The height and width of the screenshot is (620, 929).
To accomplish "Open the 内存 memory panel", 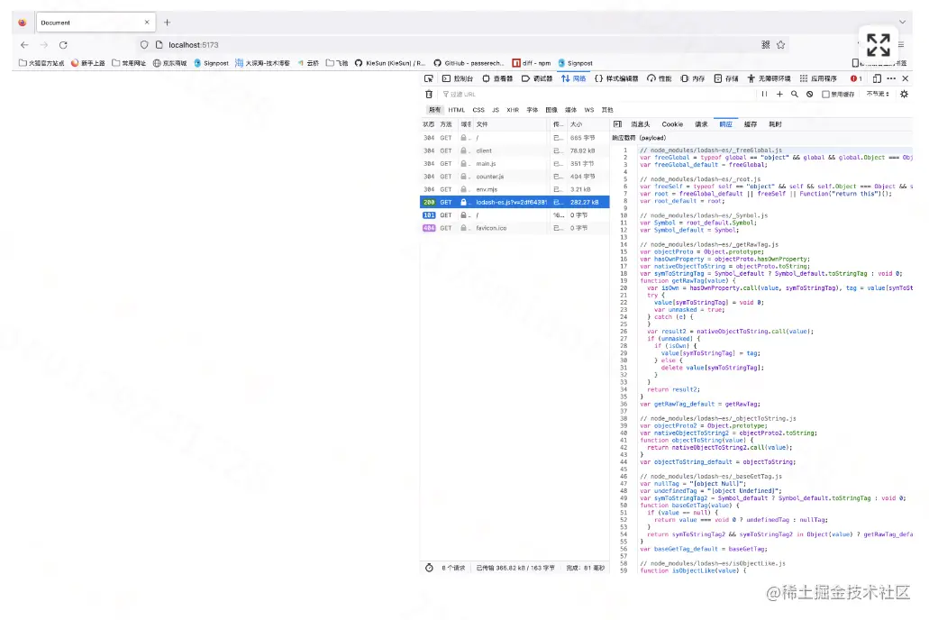I will coord(693,78).
